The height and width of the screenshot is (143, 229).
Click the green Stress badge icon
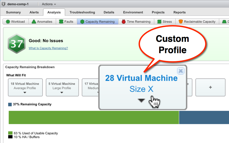(159, 22)
